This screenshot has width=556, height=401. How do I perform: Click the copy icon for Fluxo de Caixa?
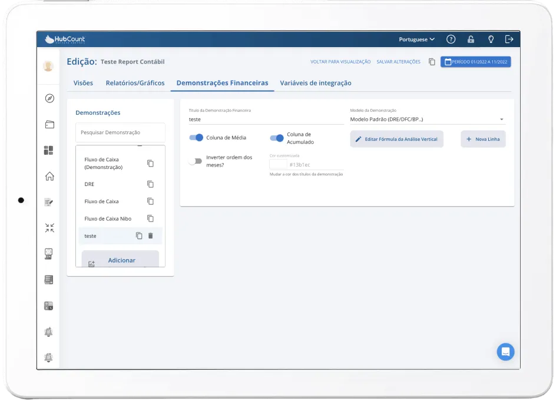[x=150, y=201]
